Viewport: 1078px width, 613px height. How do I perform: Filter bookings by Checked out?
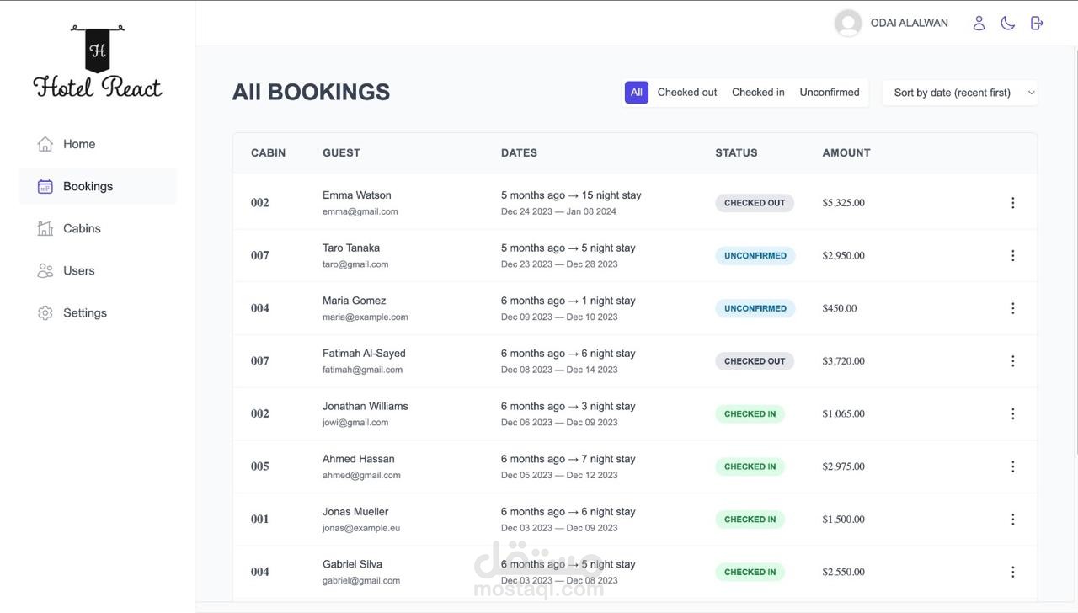click(687, 93)
